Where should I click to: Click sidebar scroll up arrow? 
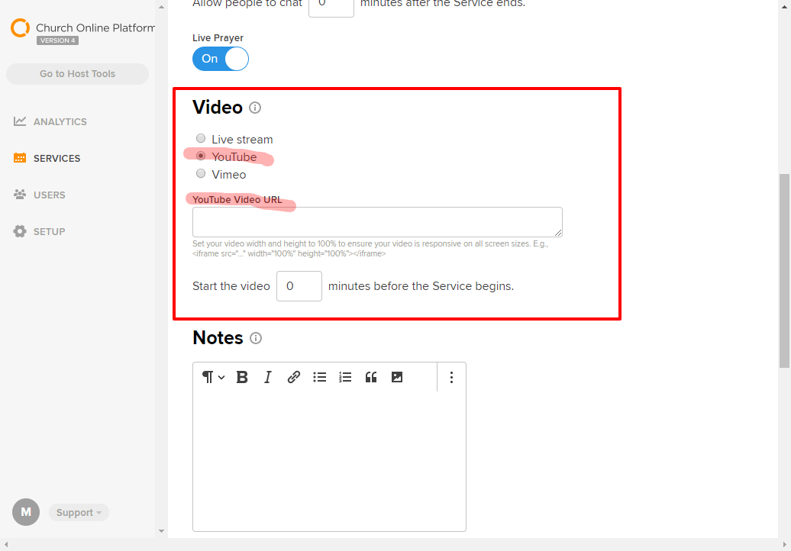point(161,7)
